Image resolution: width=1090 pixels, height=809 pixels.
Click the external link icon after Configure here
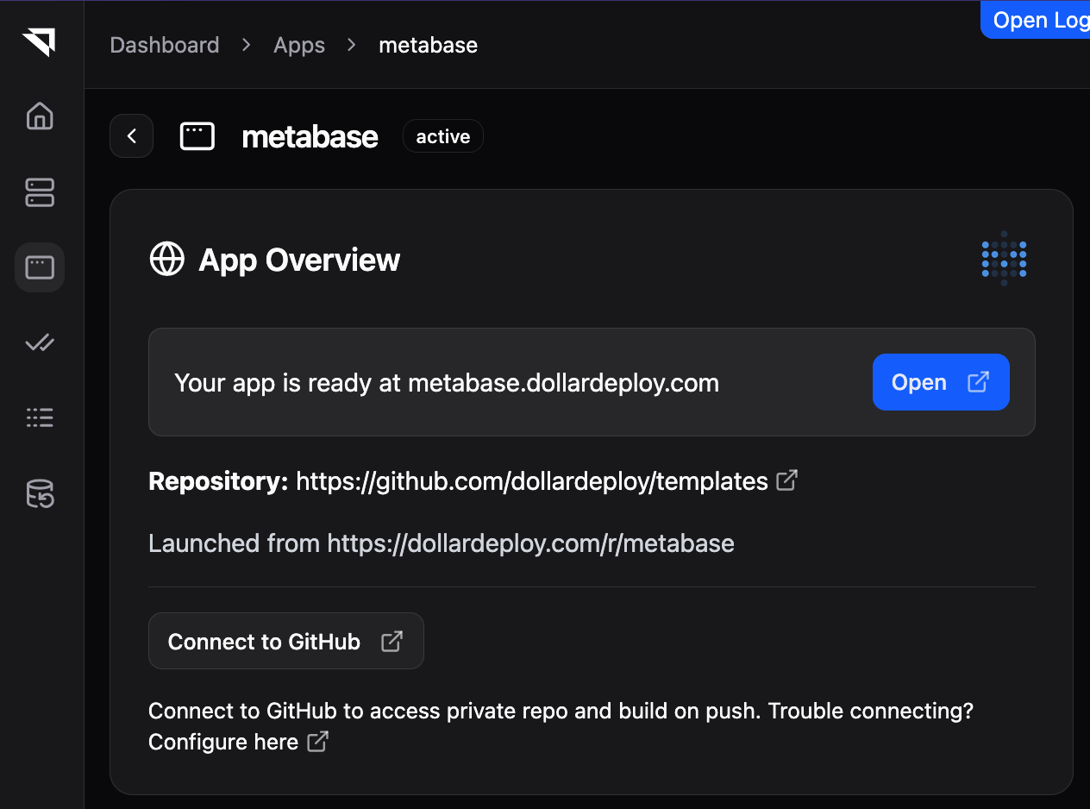pyautogui.click(x=318, y=741)
